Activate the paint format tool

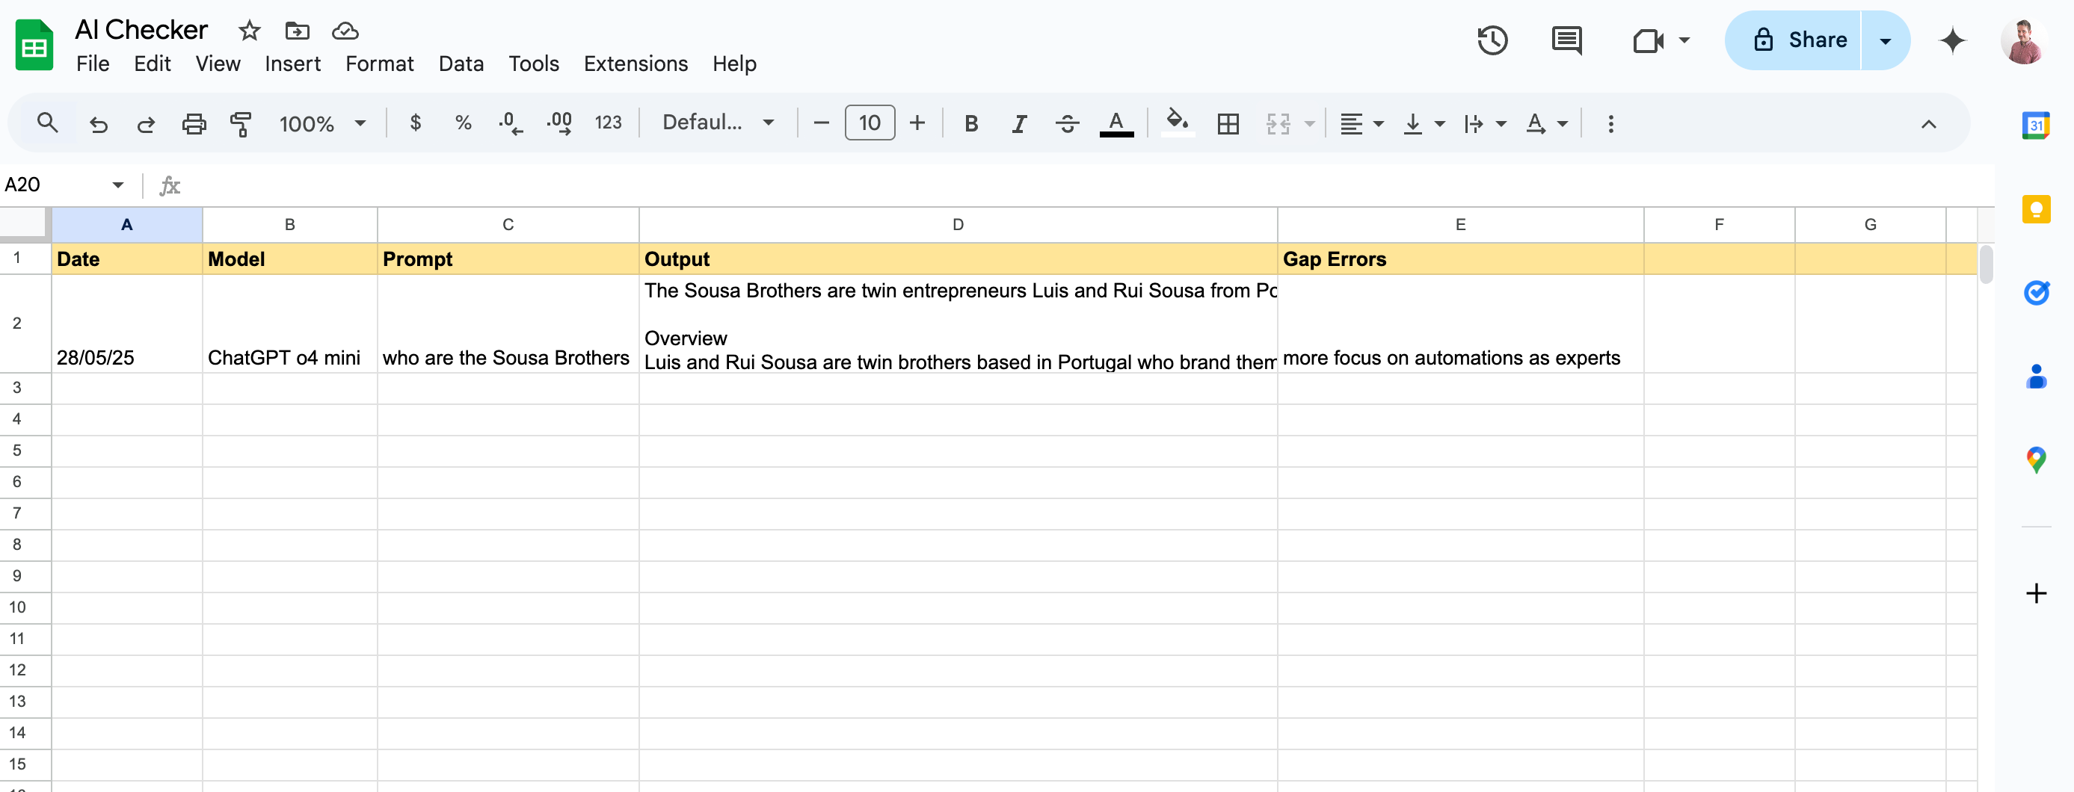click(241, 123)
